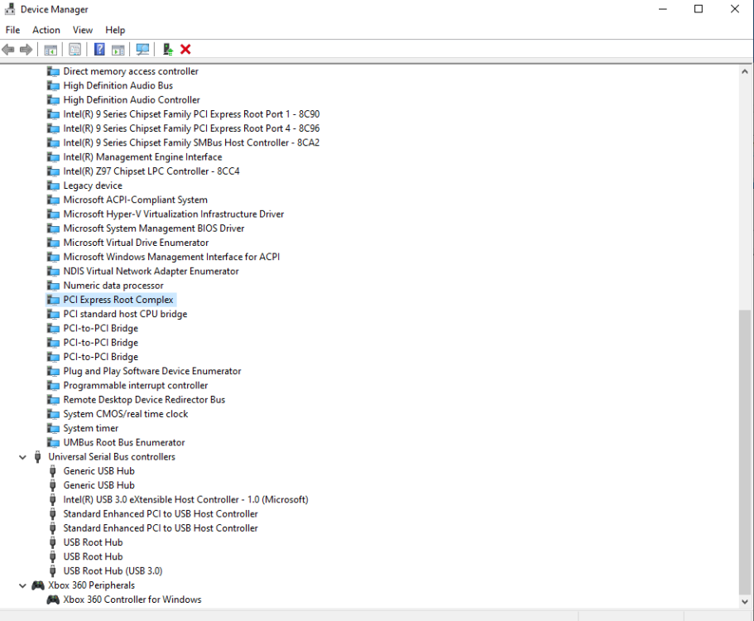Click icon beside Microsoft ACPI-Compliant System
The width and height of the screenshot is (754, 621).
coord(53,200)
